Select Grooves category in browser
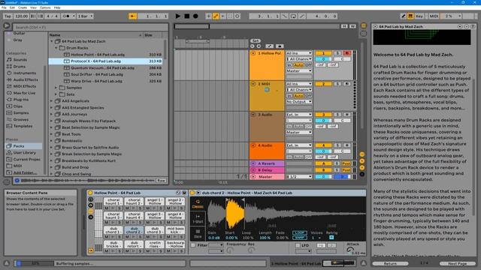Screen dimensions: 481x270 21,119
